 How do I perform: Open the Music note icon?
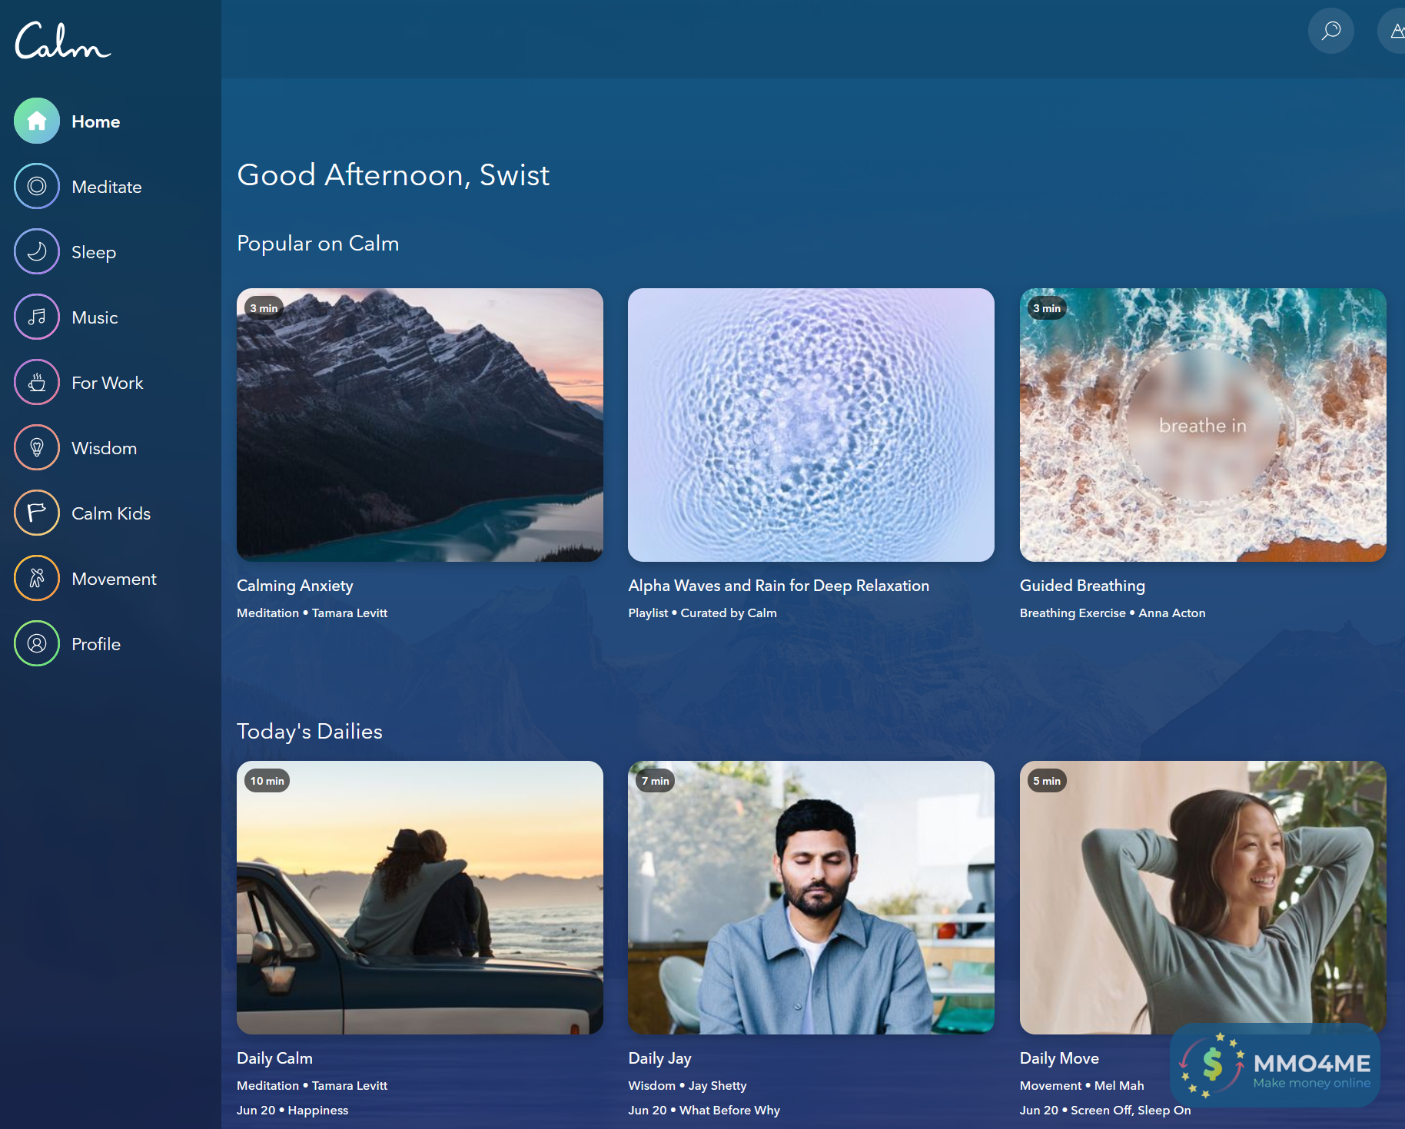point(37,317)
